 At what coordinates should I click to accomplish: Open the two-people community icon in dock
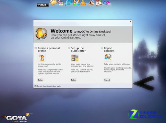tap(76, 2)
